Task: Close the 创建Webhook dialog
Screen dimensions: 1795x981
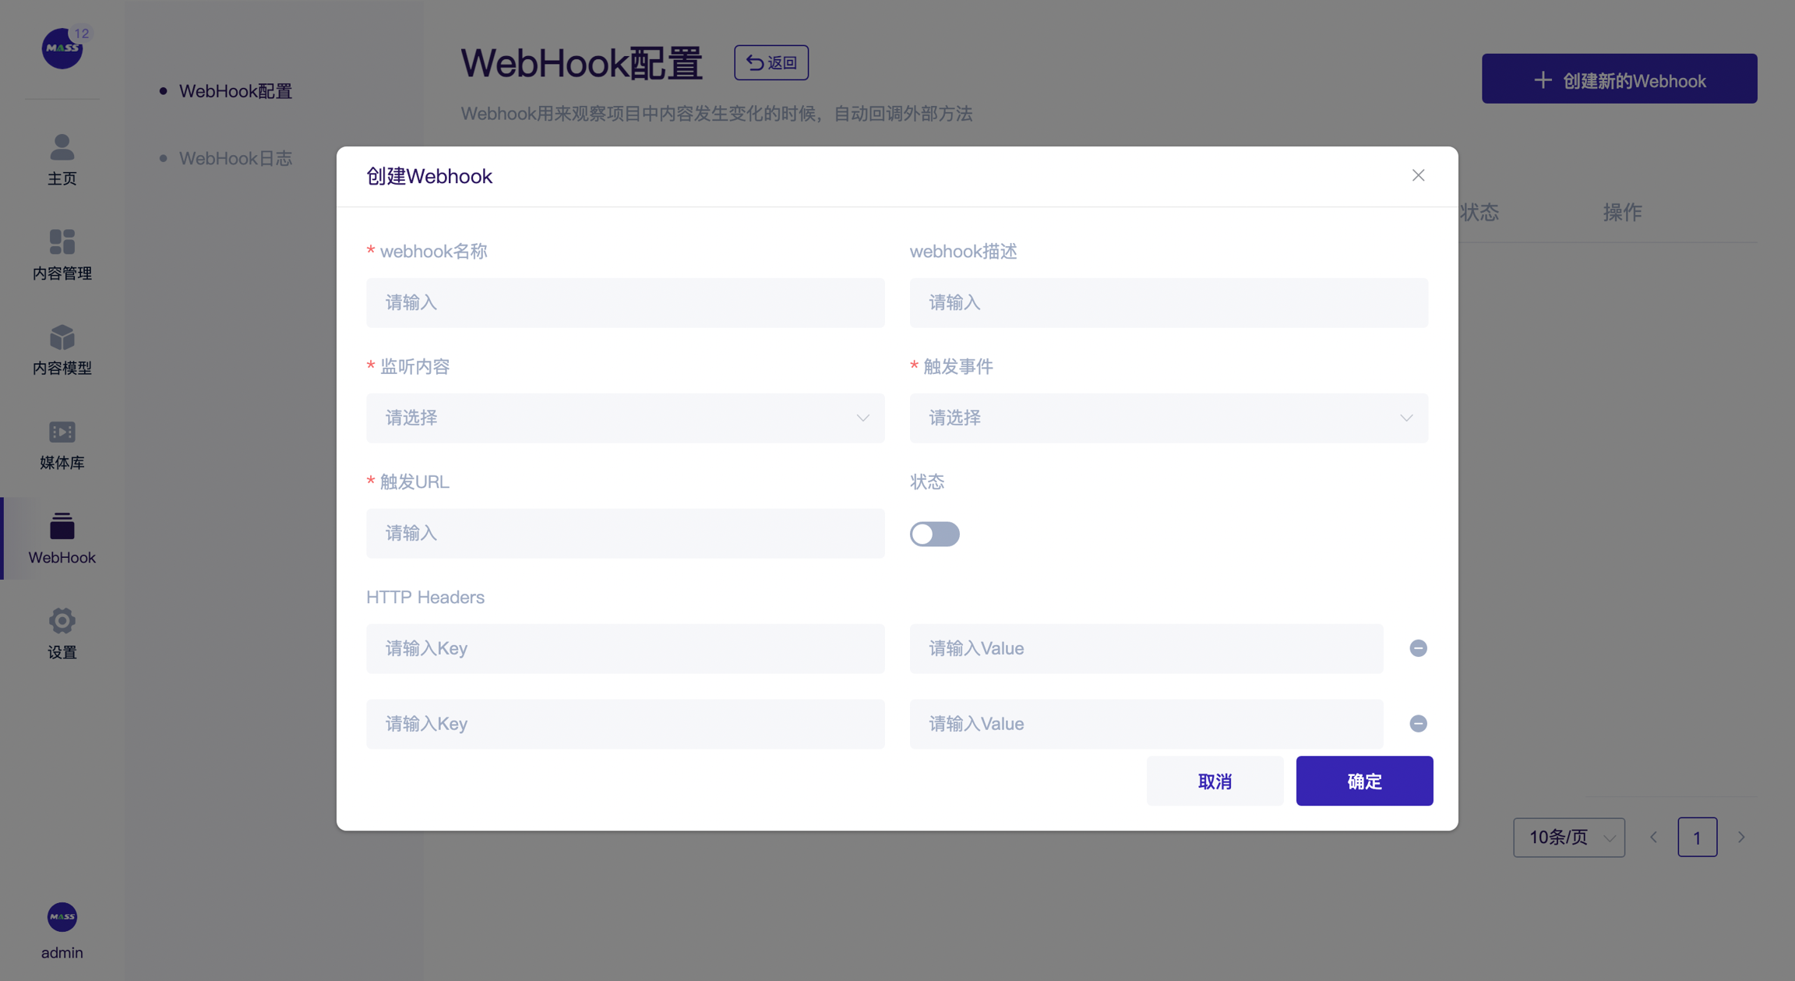Action: point(1418,175)
